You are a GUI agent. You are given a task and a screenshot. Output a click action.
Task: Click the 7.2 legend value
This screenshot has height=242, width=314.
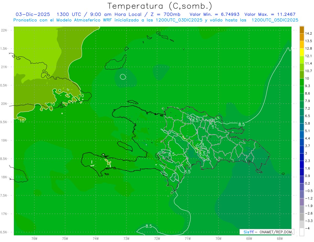tap(308, 108)
